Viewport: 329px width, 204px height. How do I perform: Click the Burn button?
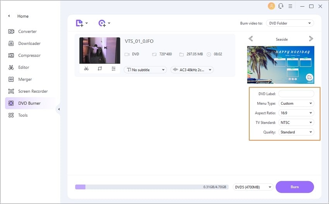coord(295,187)
